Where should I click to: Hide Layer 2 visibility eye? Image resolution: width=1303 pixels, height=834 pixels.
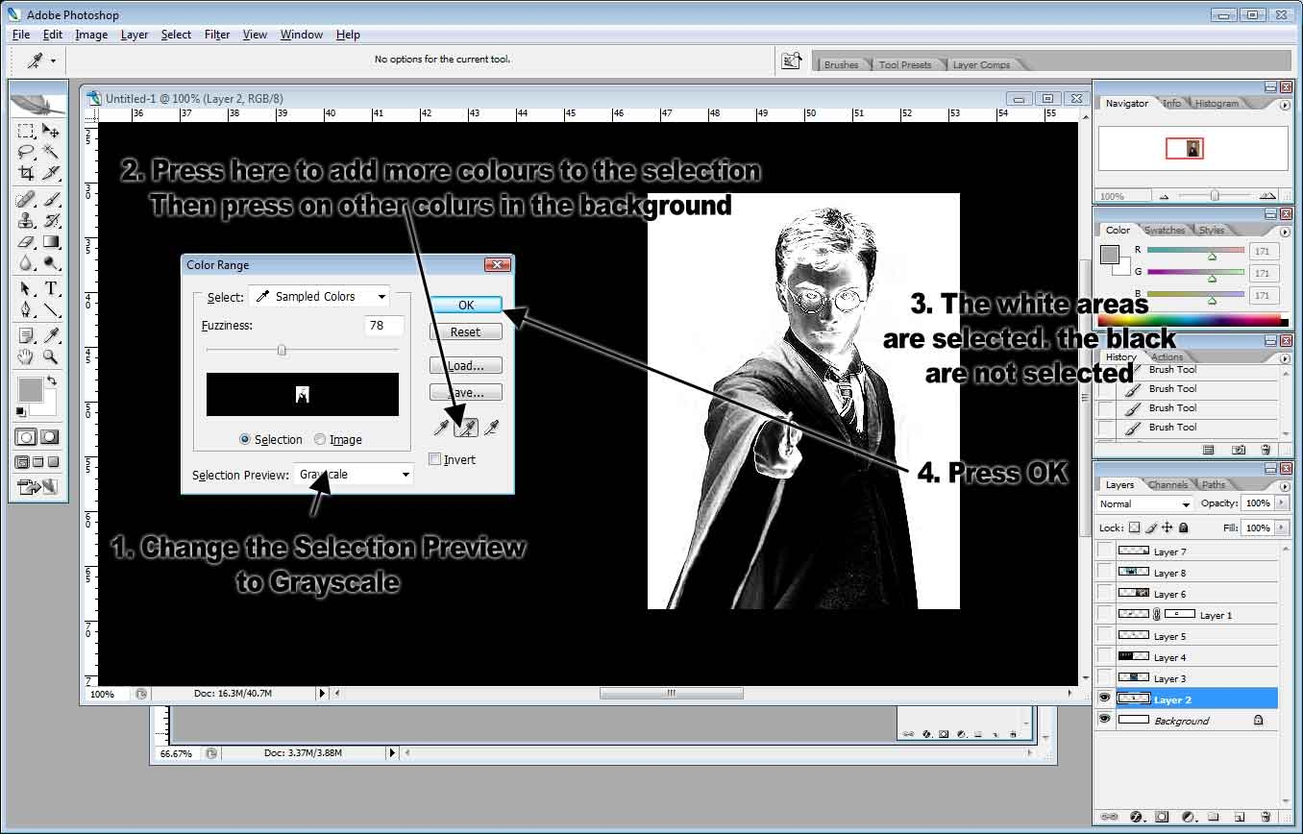(1105, 699)
